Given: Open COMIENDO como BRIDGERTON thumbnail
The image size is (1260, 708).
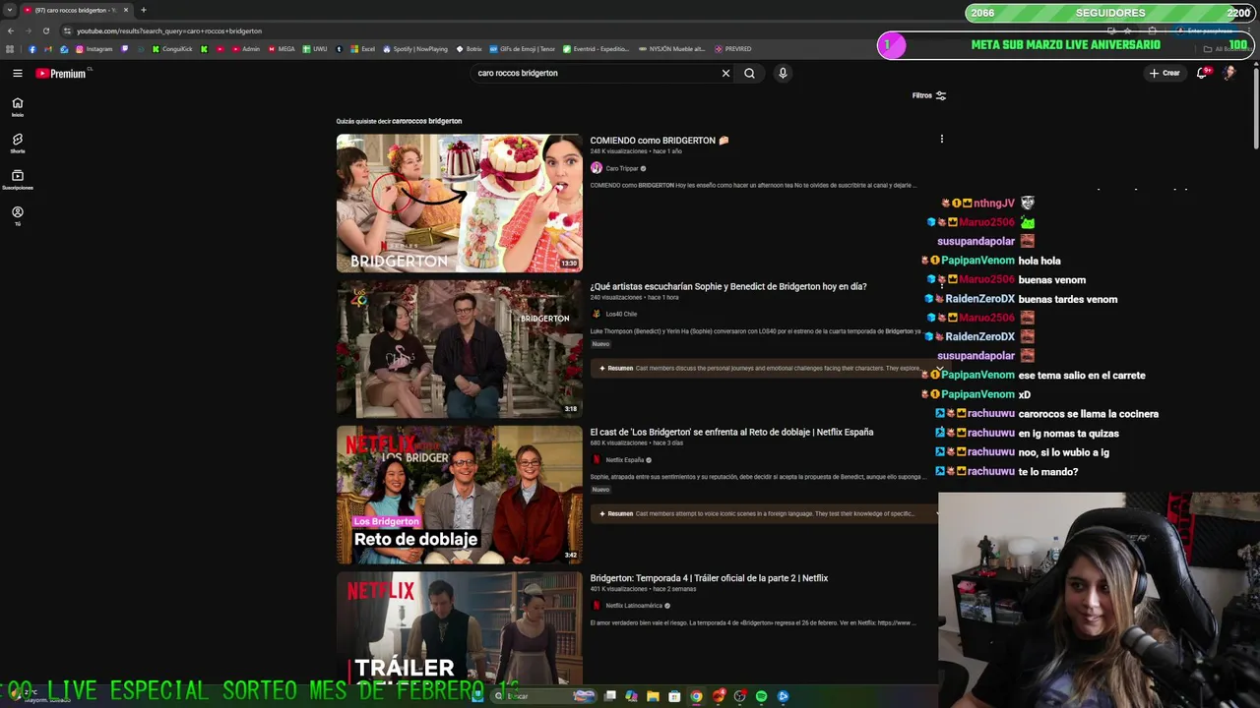Looking at the screenshot, I should click(x=459, y=203).
